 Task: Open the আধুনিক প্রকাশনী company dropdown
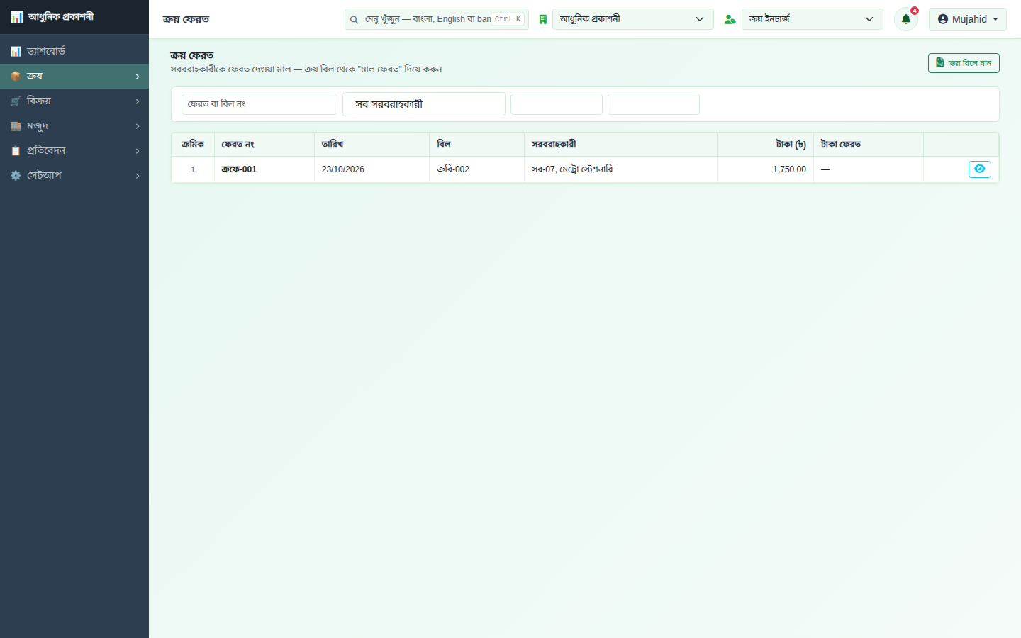(633, 19)
